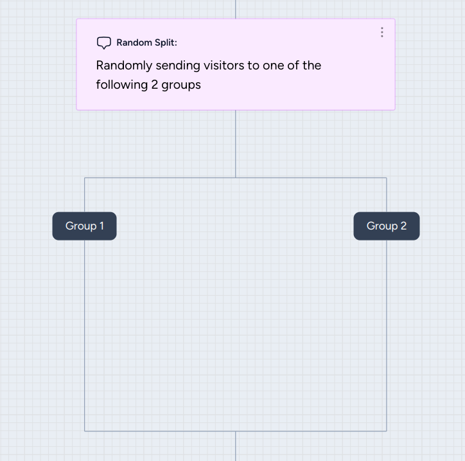Select connector line entering the Random Split card
Screen dimensions: 465x461
236,9
